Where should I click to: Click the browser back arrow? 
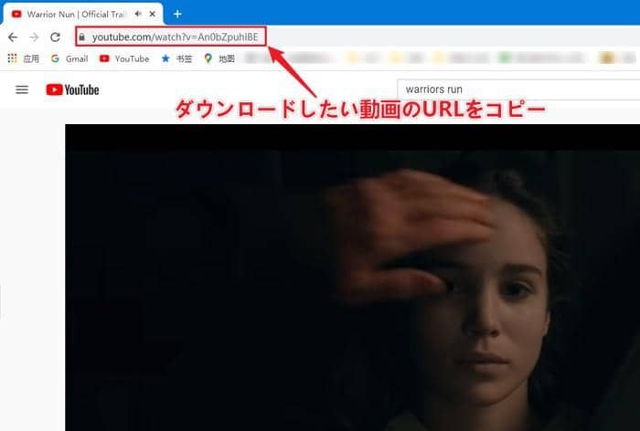[x=13, y=37]
